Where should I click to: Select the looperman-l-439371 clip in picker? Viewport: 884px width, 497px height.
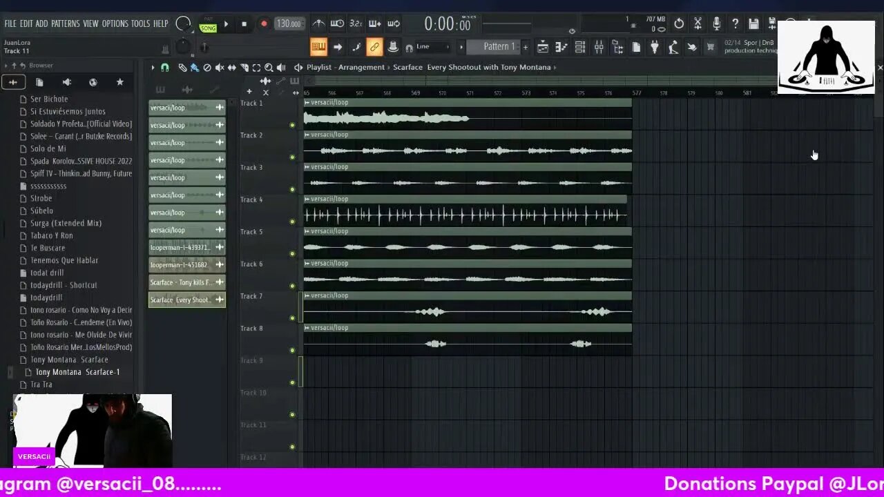point(187,247)
